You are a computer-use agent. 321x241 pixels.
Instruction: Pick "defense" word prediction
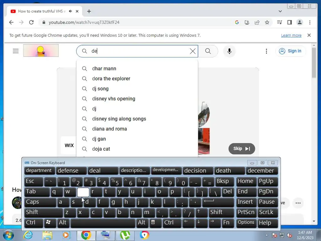pos(71,170)
